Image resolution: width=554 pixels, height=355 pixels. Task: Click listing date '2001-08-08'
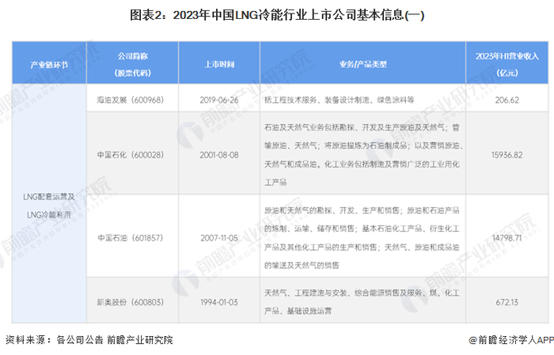click(x=219, y=155)
